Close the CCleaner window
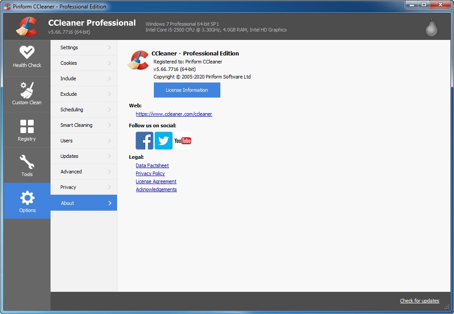This screenshot has height=314, width=454. 440,4
